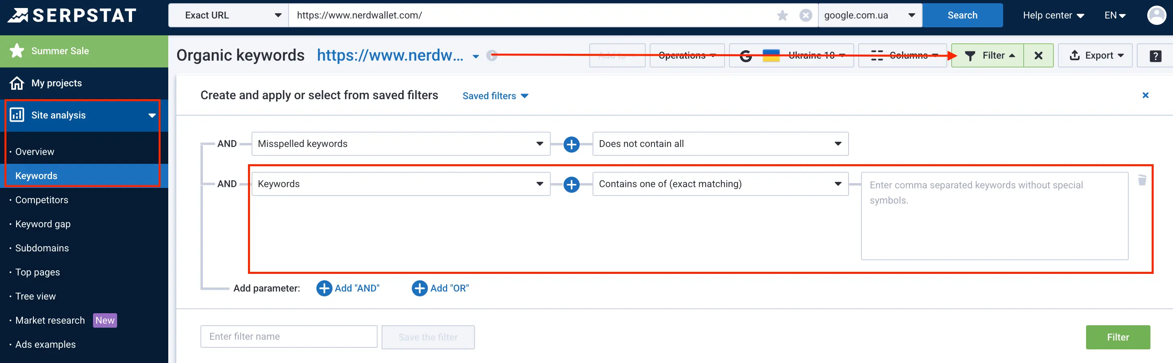Screen dimensions: 1173x363
Task: Open the EN language dropdown
Action: coord(1115,15)
